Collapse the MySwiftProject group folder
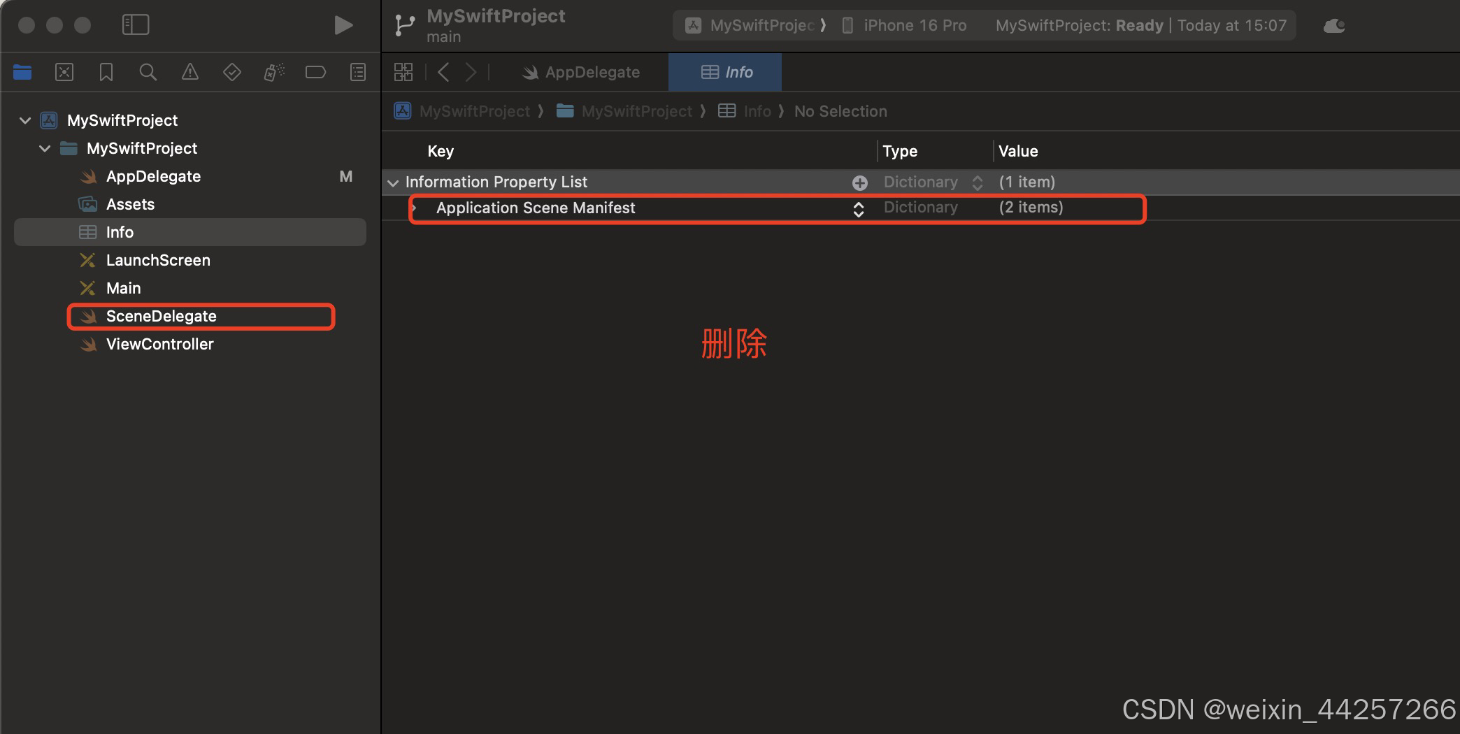 click(44, 148)
